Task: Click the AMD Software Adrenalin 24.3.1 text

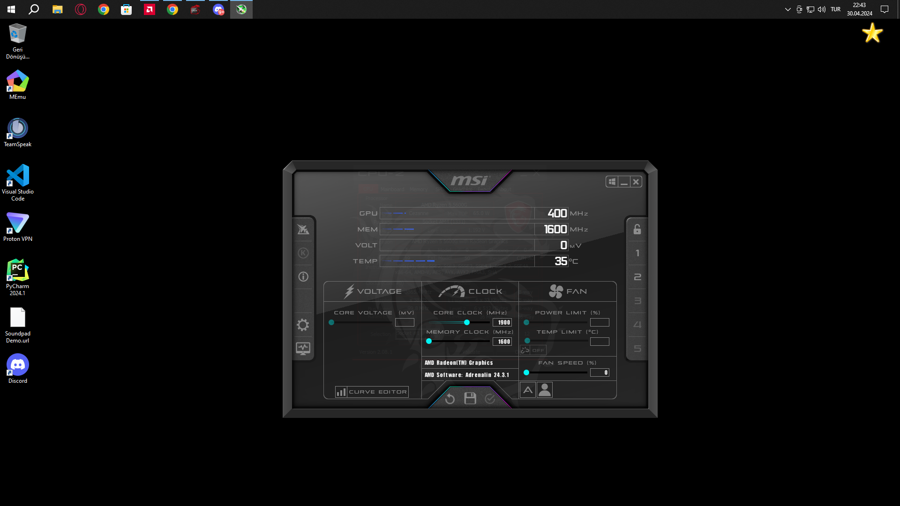Action: tap(467, 375)
